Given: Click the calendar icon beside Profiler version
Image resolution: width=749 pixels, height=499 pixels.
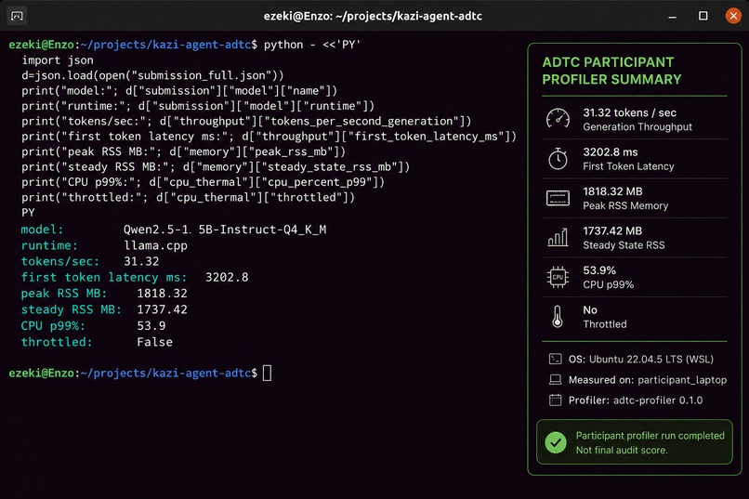Looking at the screenshot, I should pyautogui.click(x=555, y=401).
